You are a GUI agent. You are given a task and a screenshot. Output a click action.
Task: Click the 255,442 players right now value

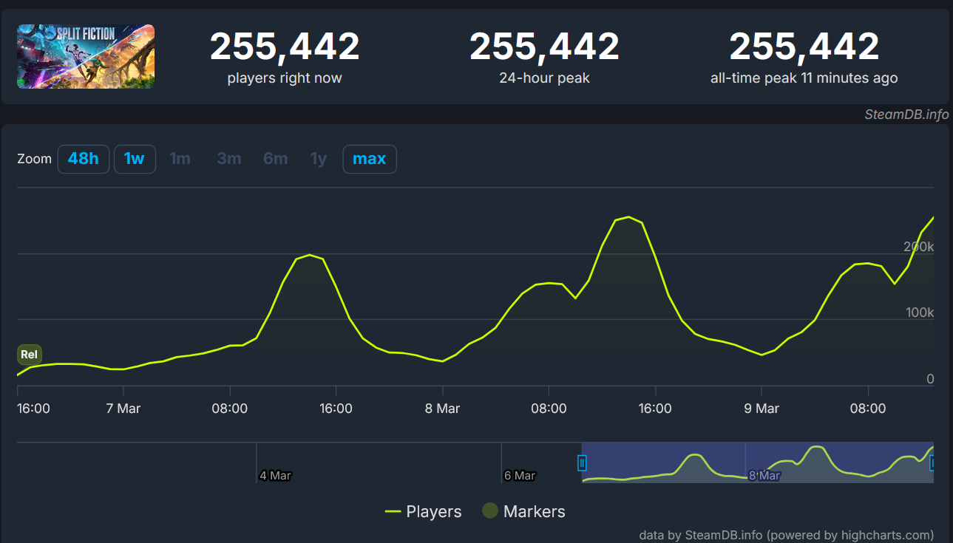click(285, 47)
